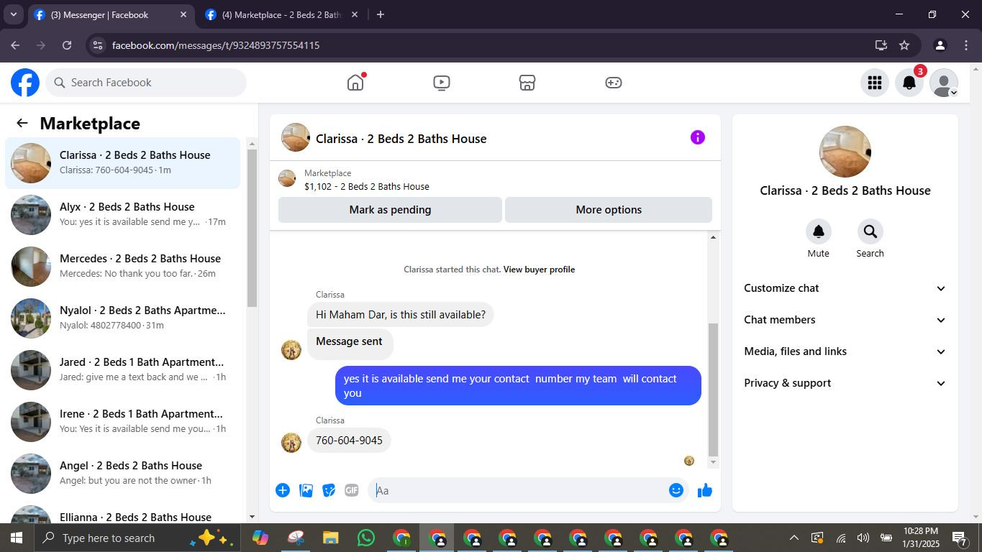View site information icon in address bar
Viewport: 982px width, 552px height.
99,45
